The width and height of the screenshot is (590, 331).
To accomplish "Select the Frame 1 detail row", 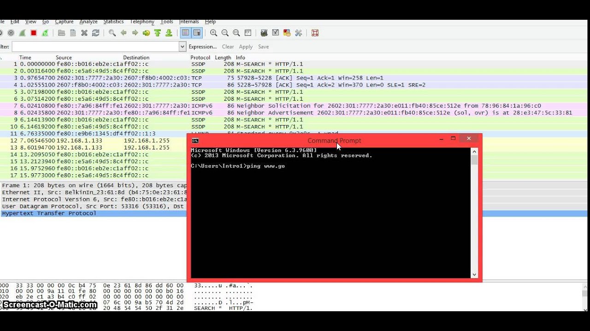I will click(x=93, y=186).
